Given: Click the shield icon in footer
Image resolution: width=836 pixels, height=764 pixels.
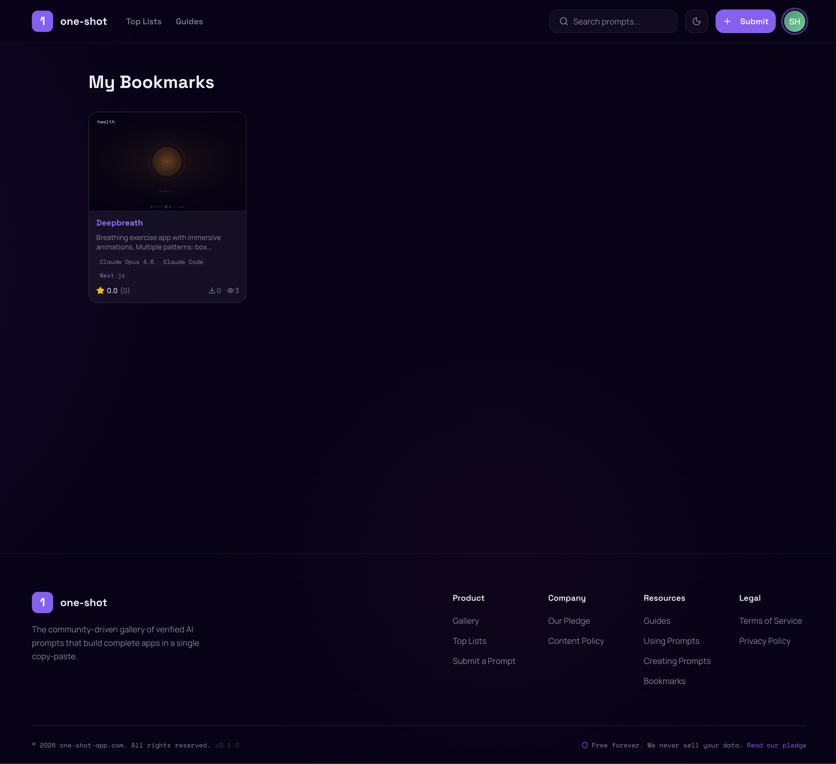Looking at the screenshot, I should (x=584, y=745).
